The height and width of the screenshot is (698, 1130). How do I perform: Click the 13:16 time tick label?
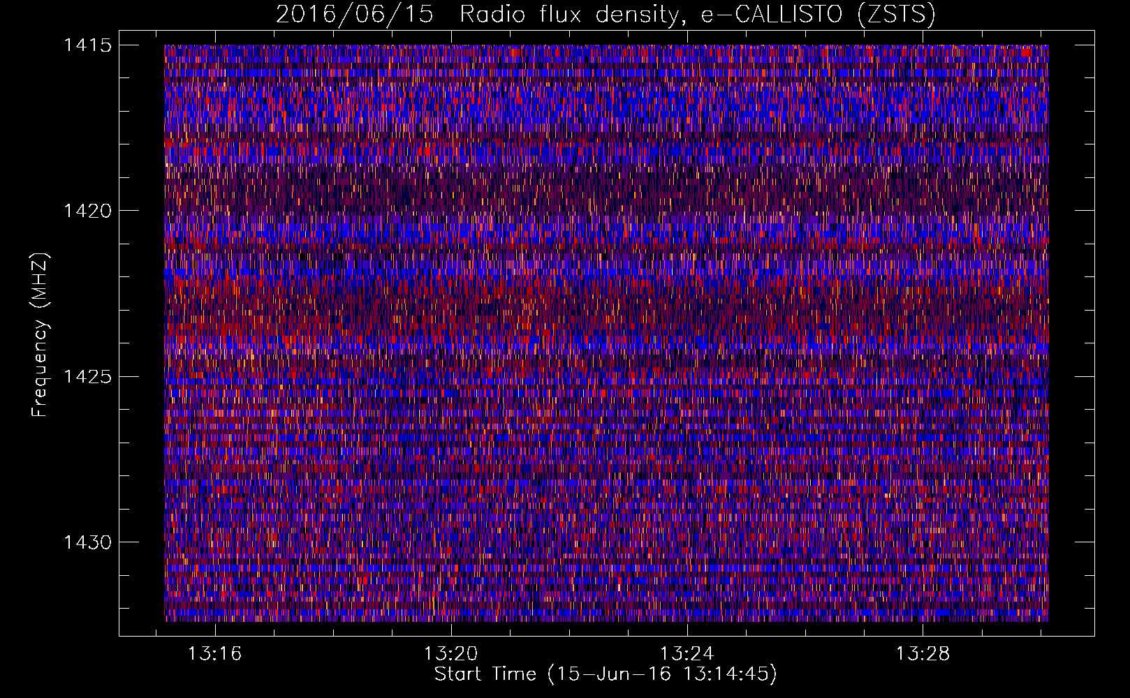pos(215,654)
